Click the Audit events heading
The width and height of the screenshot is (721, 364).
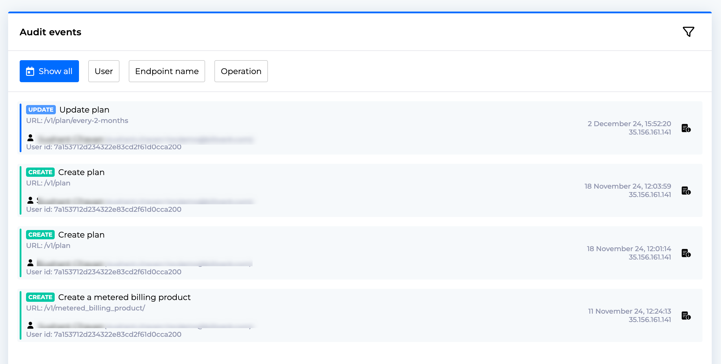tap(50, 32)
